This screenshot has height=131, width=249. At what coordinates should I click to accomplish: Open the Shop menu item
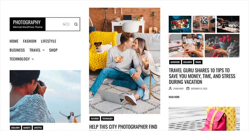click(x=53, y=50)
